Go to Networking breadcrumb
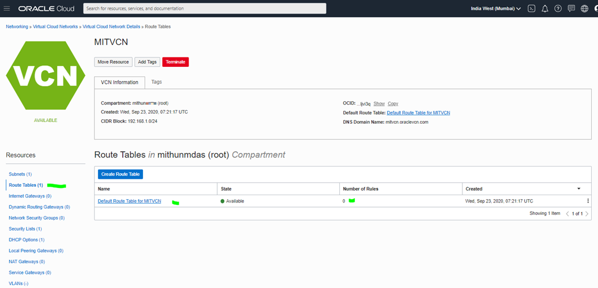This screenshot has width=598, height=288. tap(17, 26)
